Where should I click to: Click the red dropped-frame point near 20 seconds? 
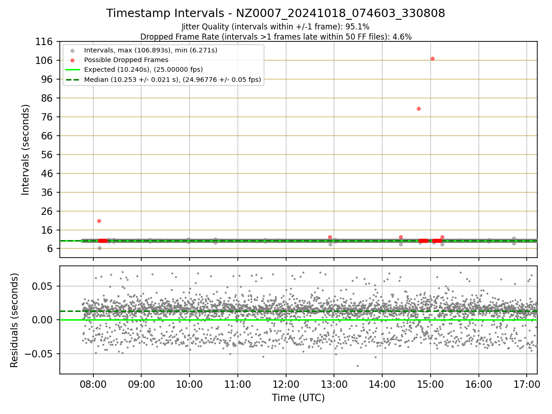pos(99,221)
